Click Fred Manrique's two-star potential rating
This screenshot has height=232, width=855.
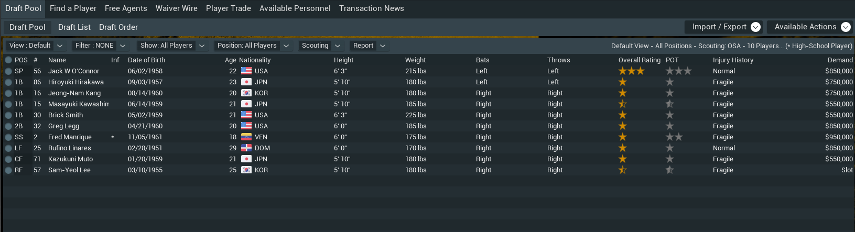coord(674,137)
